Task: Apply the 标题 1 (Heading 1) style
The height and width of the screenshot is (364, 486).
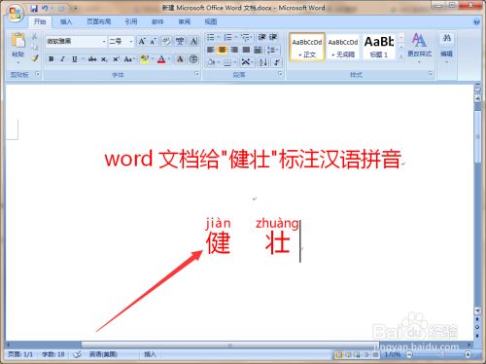Action: [379, 47]
